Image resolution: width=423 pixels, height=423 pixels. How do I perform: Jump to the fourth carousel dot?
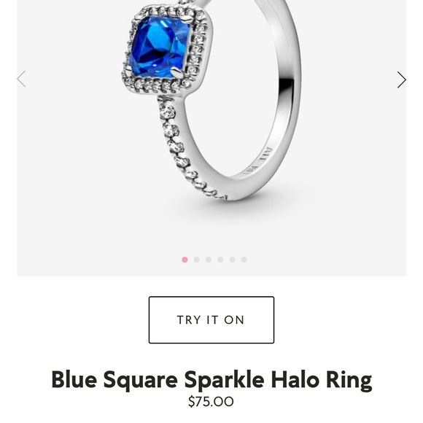(x=220, y=260)
